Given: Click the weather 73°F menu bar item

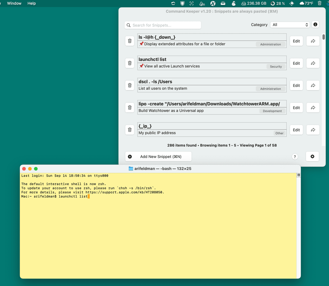Looking at the screenshot, I should 306,3.
